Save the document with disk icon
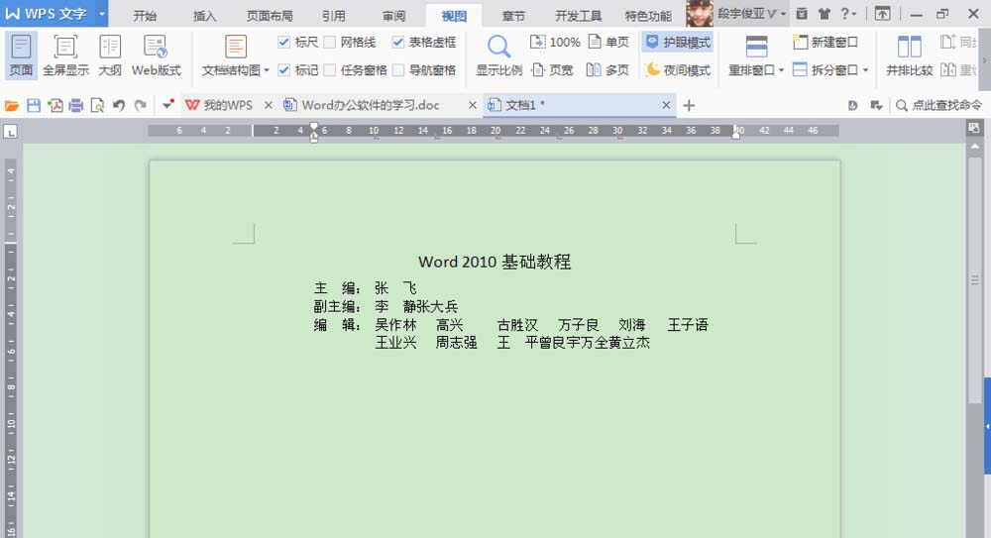This screenshot has width=991, height=538. tap(34, 106)
